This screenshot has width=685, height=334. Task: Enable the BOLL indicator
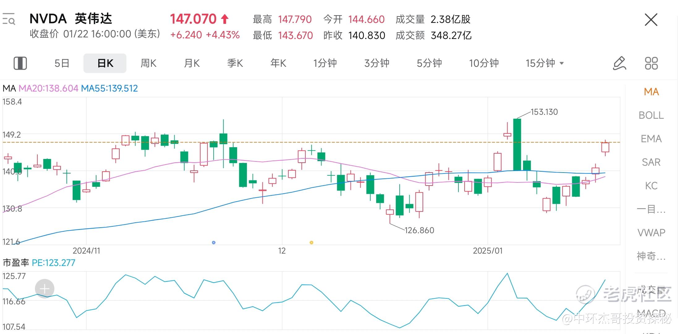651,115
